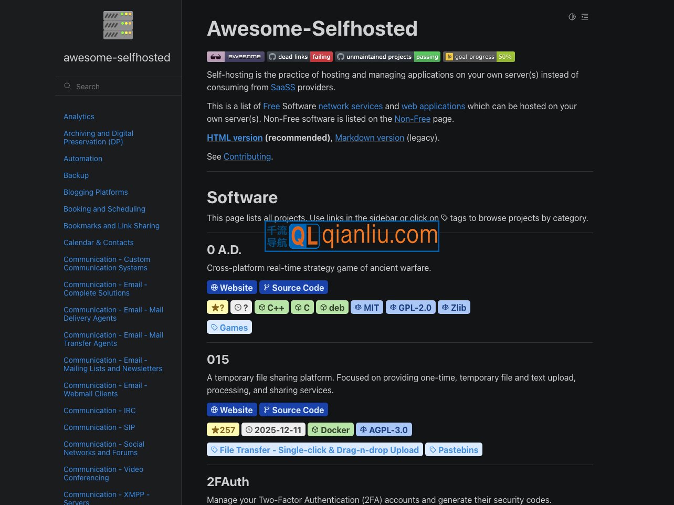This screenshot has width=674, height=505.
Task: Open the HTML version link
Action: tap(235, 138)
